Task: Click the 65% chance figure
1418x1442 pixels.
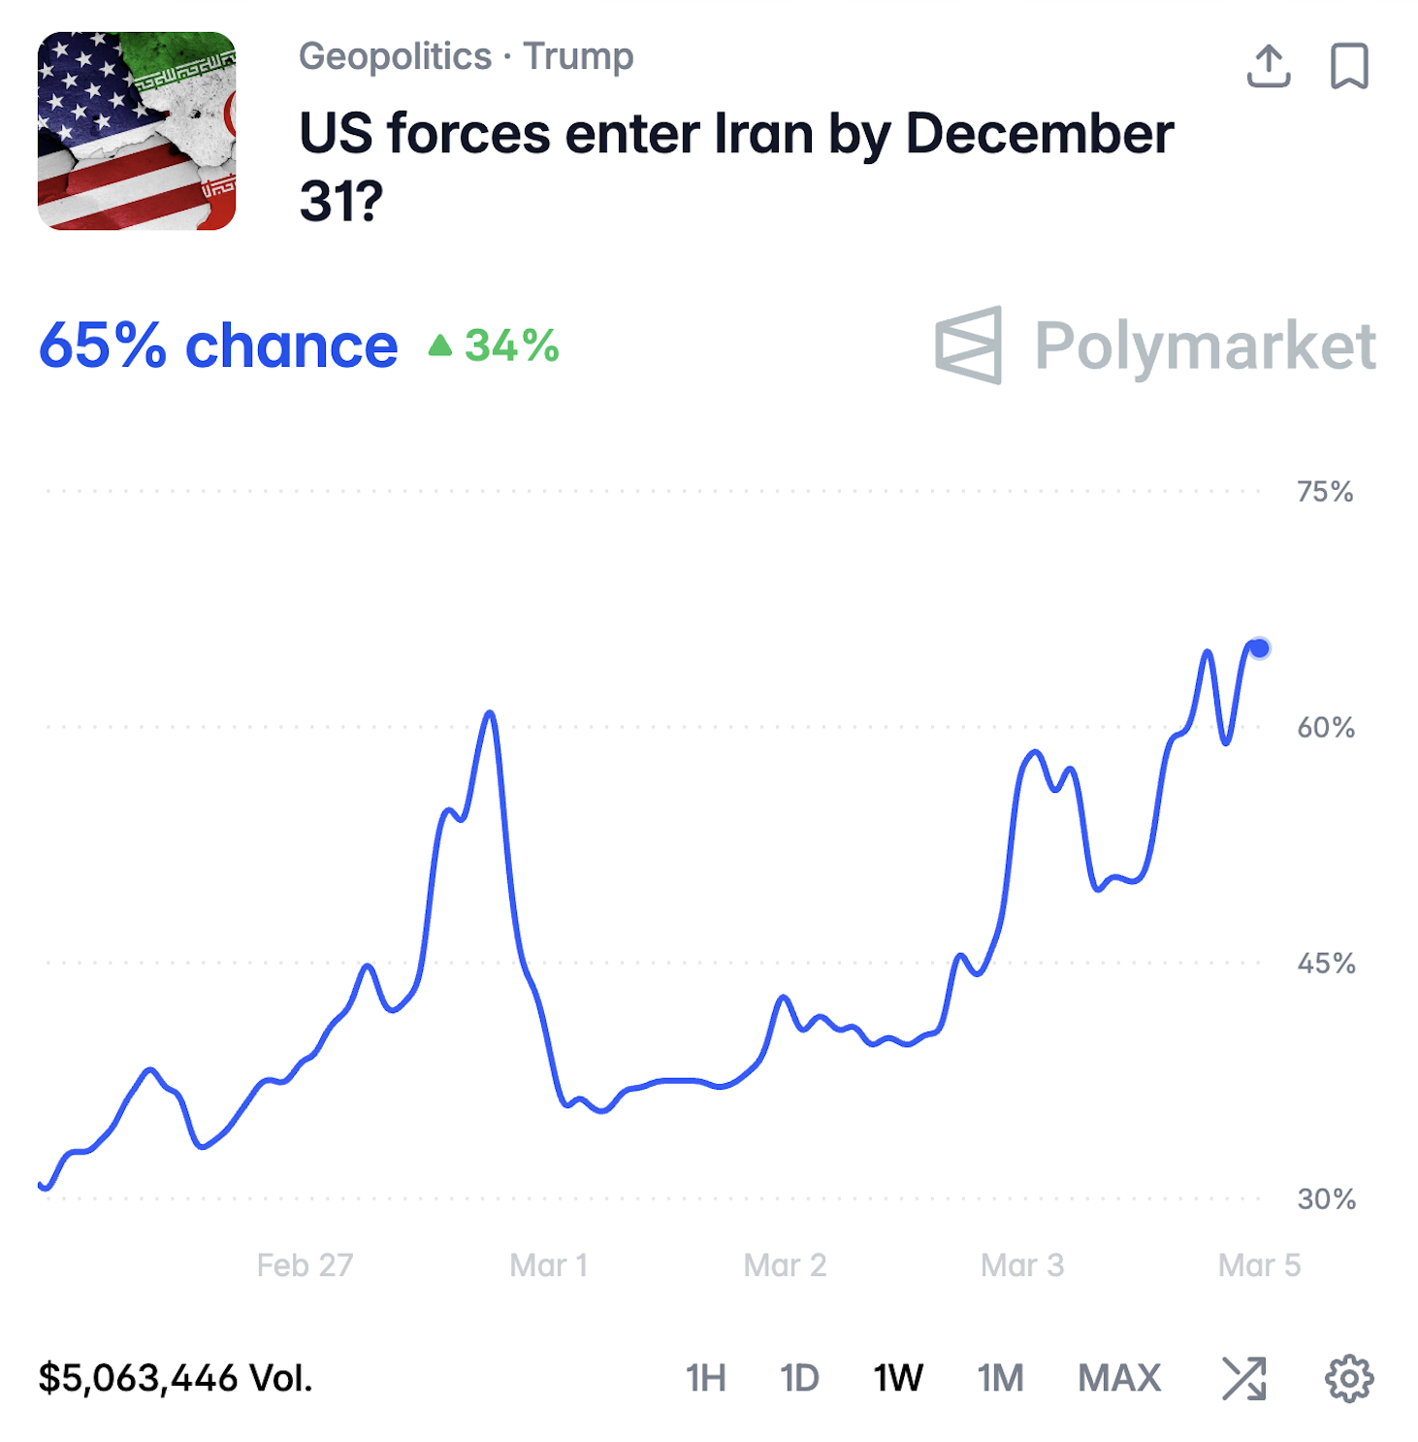Action: point(218,345)
